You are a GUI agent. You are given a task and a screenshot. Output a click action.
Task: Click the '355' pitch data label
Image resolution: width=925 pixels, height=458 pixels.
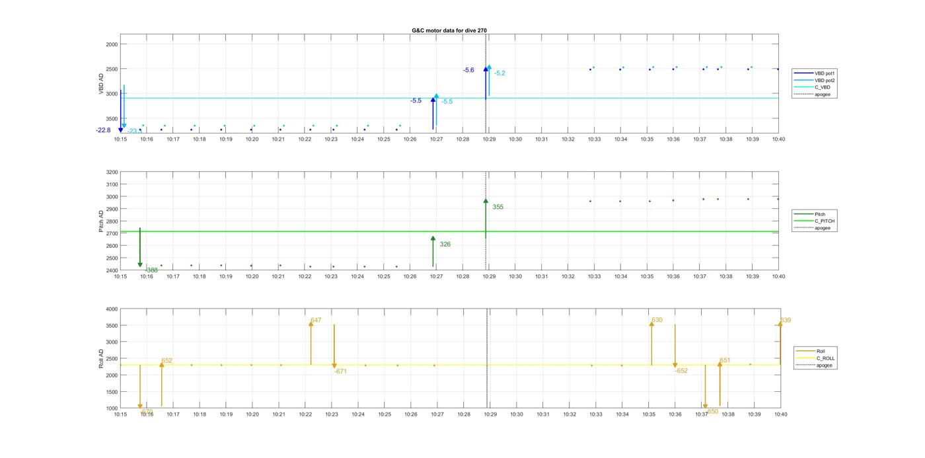point(498,207)
